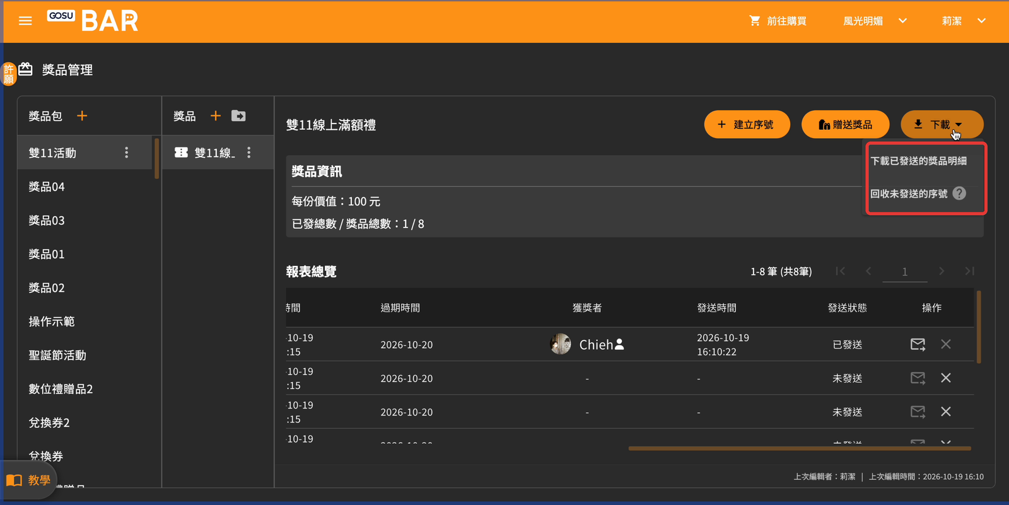1009x505 pixels.
Task: Click the shopping cart icon
Action: [x=754, y=21]
